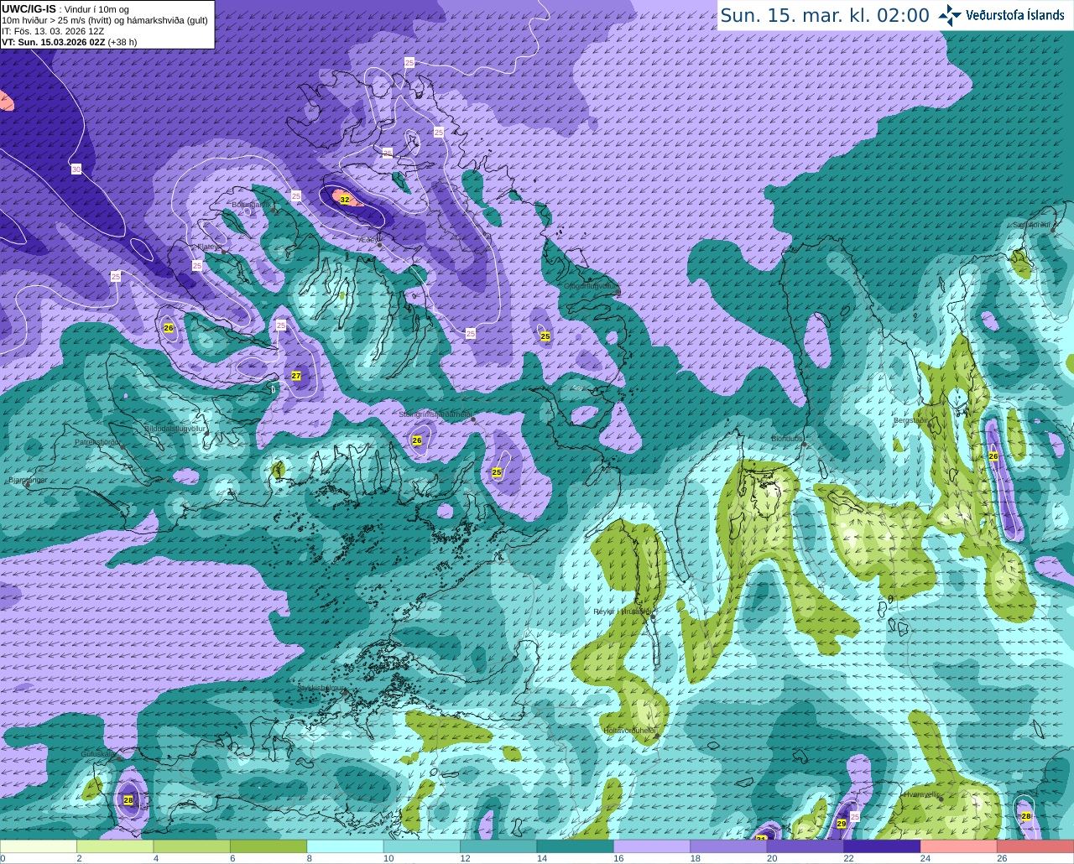Click the Holtavörðuheiði station label
This screenshot has width=1074, height=864.
pyautogui.click(x=630, y=731)
